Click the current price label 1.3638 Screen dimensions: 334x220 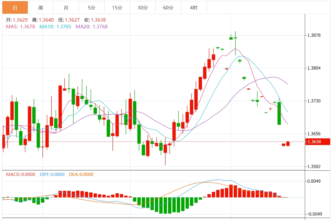pyautogui.click(x=318, y=142)
